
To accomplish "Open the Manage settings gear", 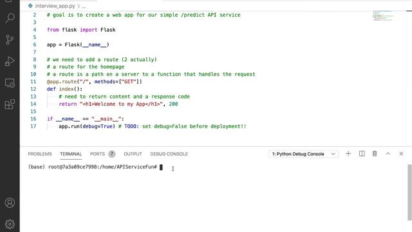I will tap(10, 224).
